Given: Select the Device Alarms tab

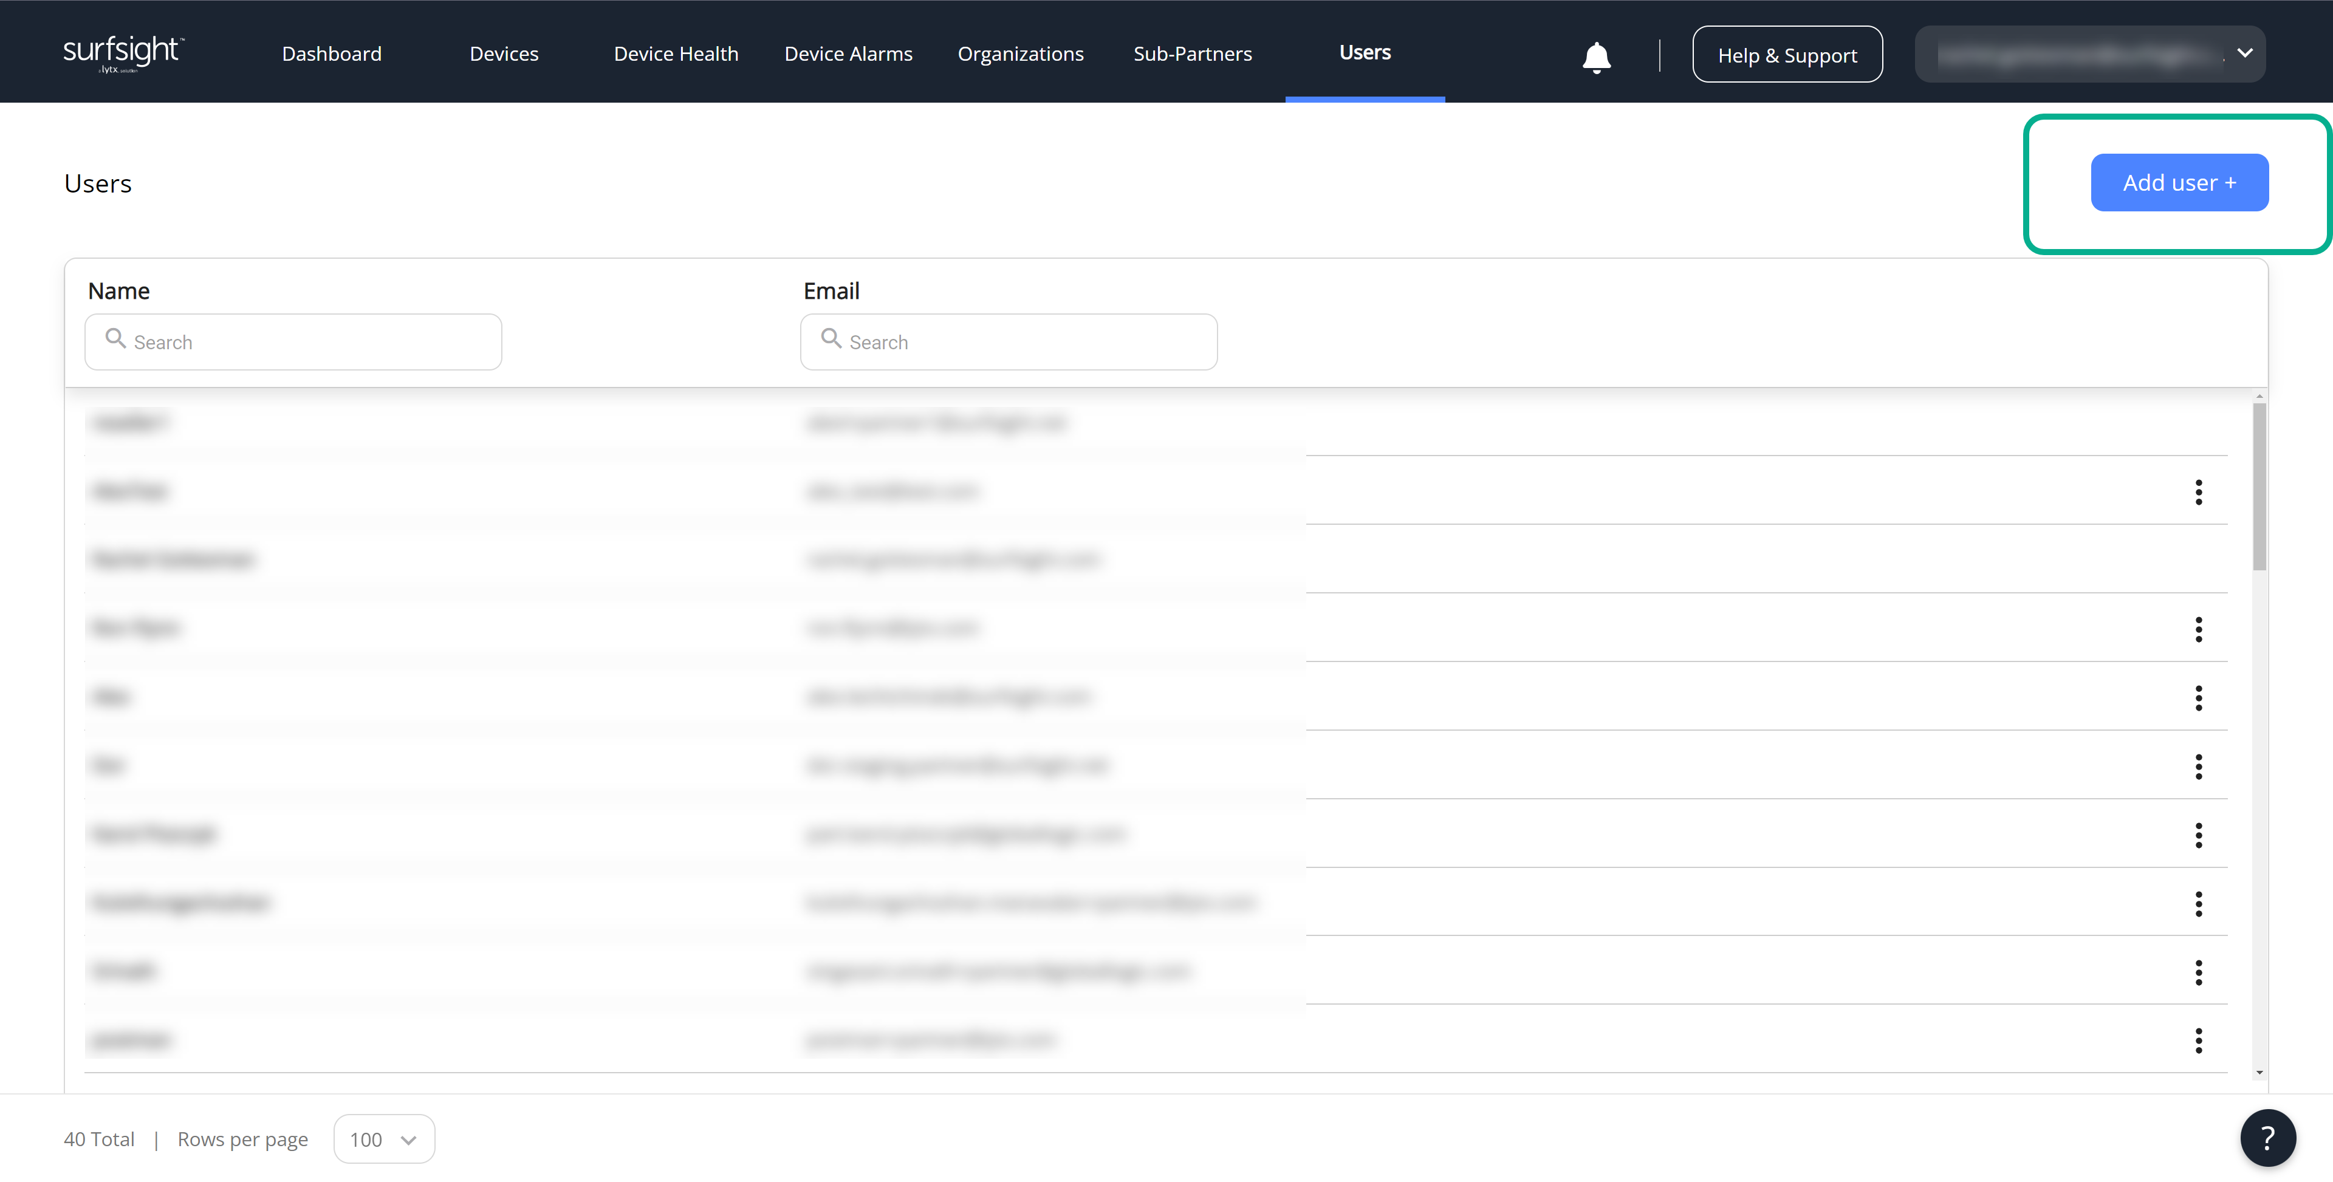Looking at the screenshot, I should [x=848, y=53].
